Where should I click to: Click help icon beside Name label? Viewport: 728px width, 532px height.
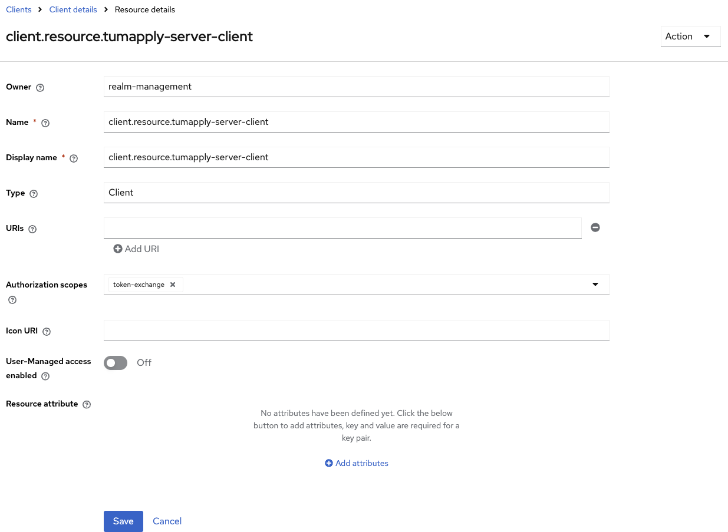click(45, 123)
